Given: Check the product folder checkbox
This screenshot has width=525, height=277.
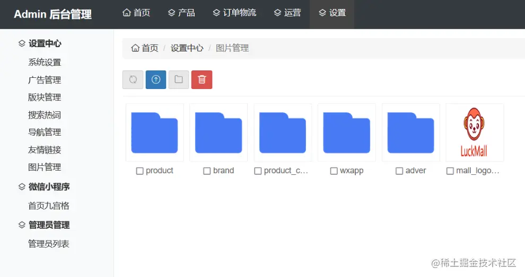Looking at the screenshot, I should coord(139,171).
